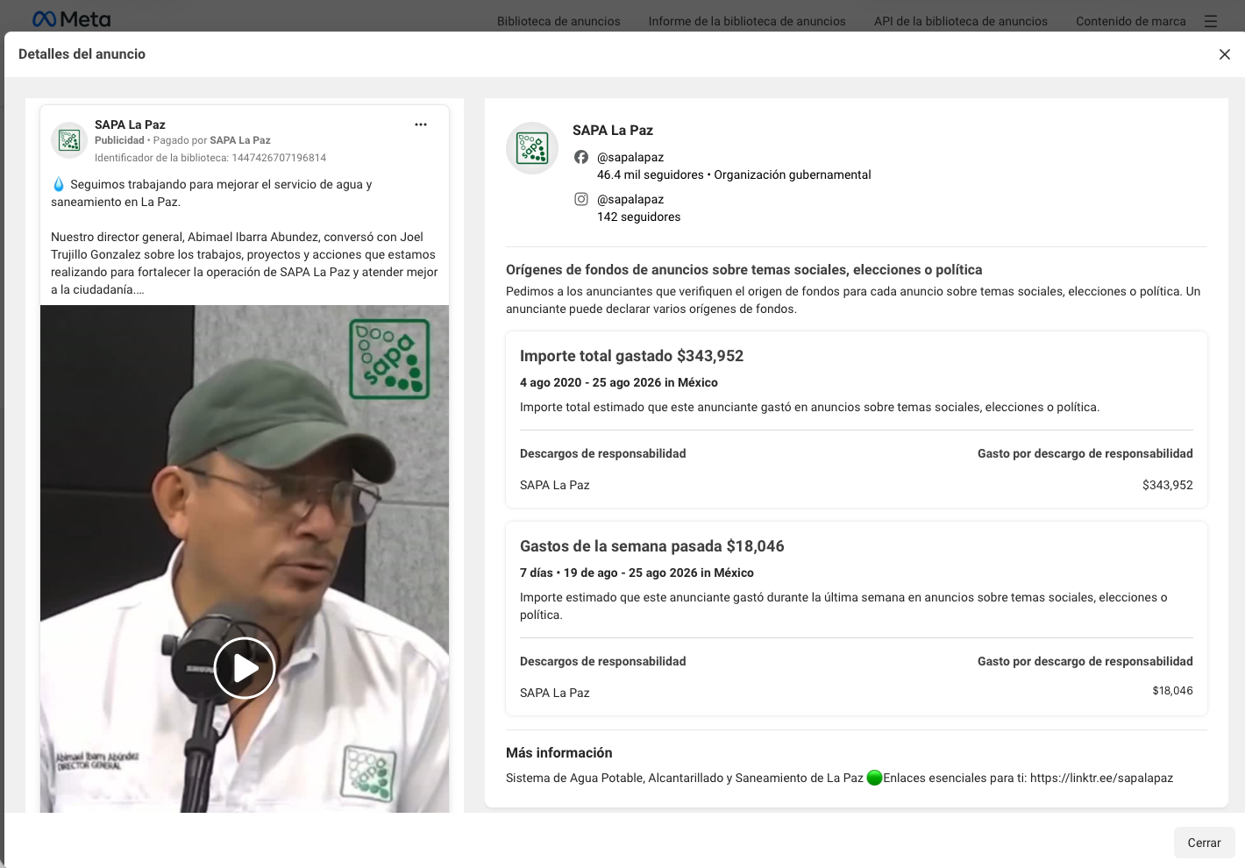Click SAPA La Paz in last week disclaimer row

[x=555, y=693]
